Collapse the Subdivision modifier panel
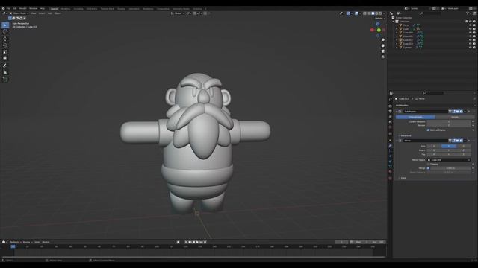 397,112
